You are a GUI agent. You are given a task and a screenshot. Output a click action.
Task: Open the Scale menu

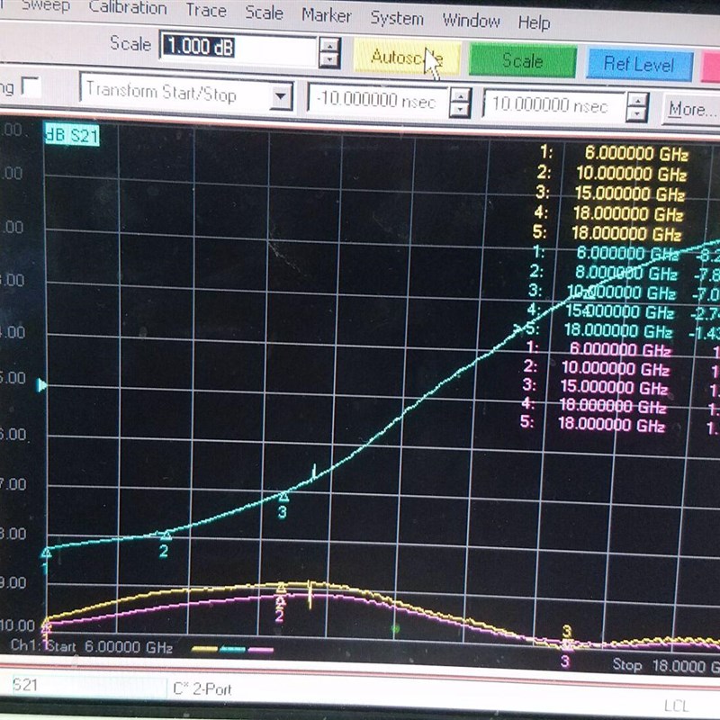point(264,13)
